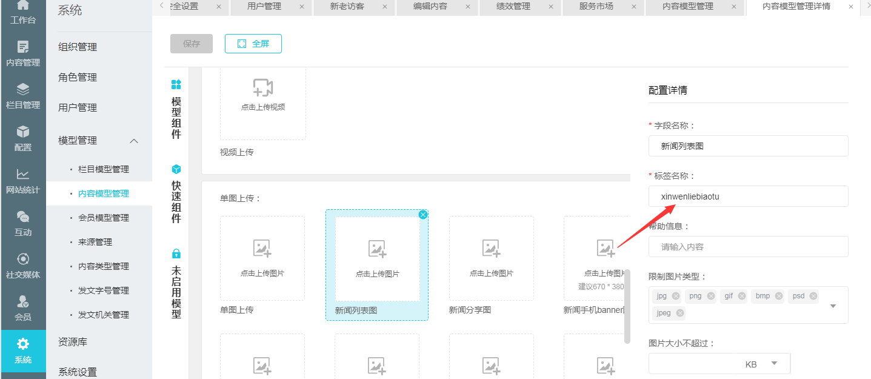Screen dimensions: 871x379
Task: Open 发文机关管理 submenu item
Action: point(104,315)
